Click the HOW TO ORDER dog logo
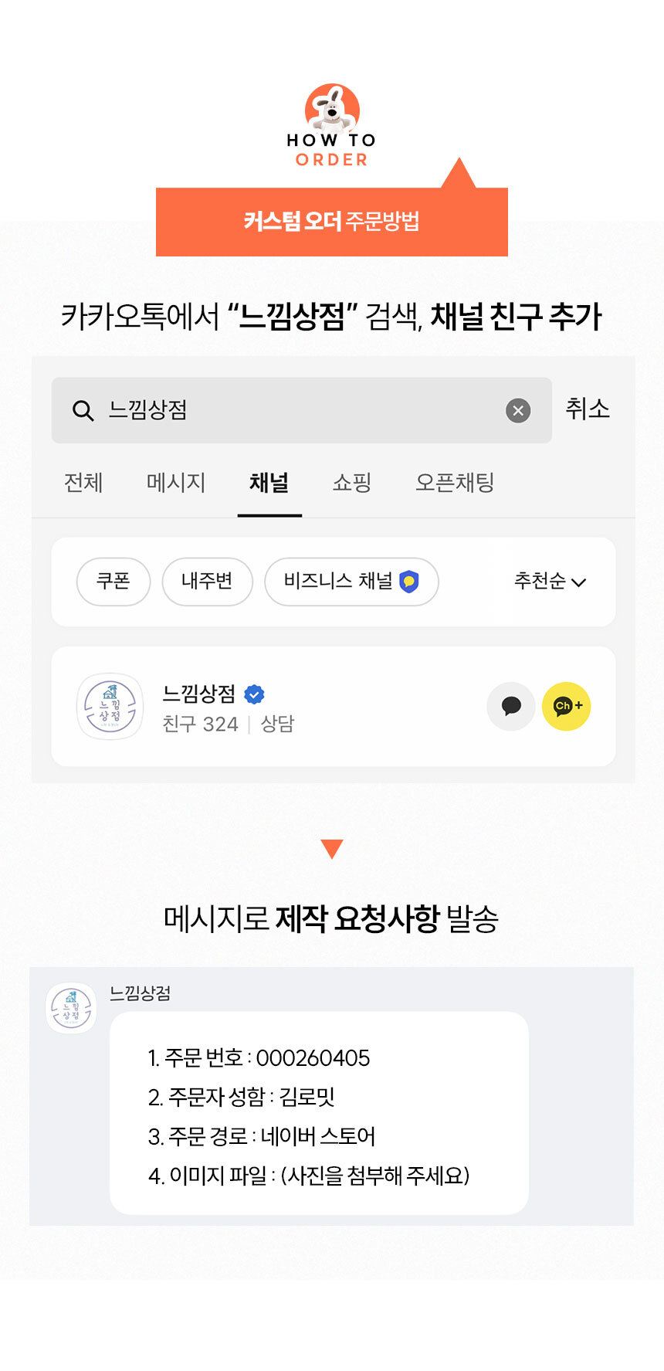Screen dimensions: 664x1371 [x=332, y=110]
